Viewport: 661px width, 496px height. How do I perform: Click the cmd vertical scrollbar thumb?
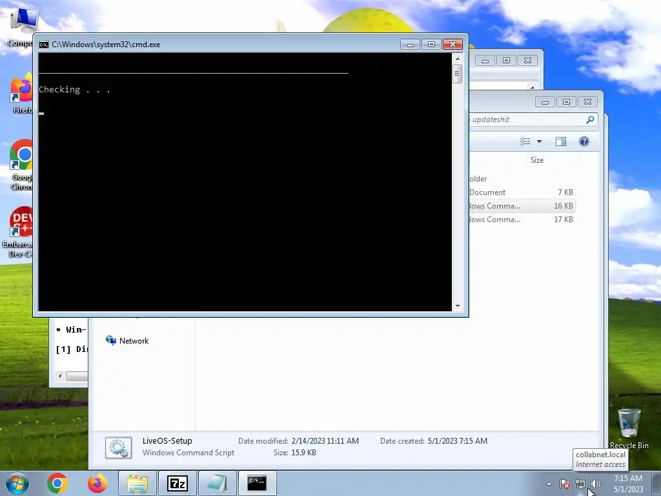point(458,74)
